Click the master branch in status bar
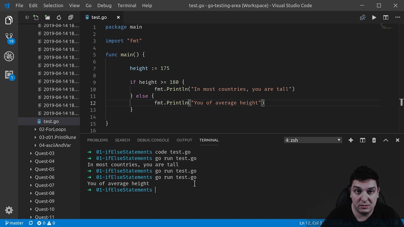404x227 pixels. pos(14,223)
